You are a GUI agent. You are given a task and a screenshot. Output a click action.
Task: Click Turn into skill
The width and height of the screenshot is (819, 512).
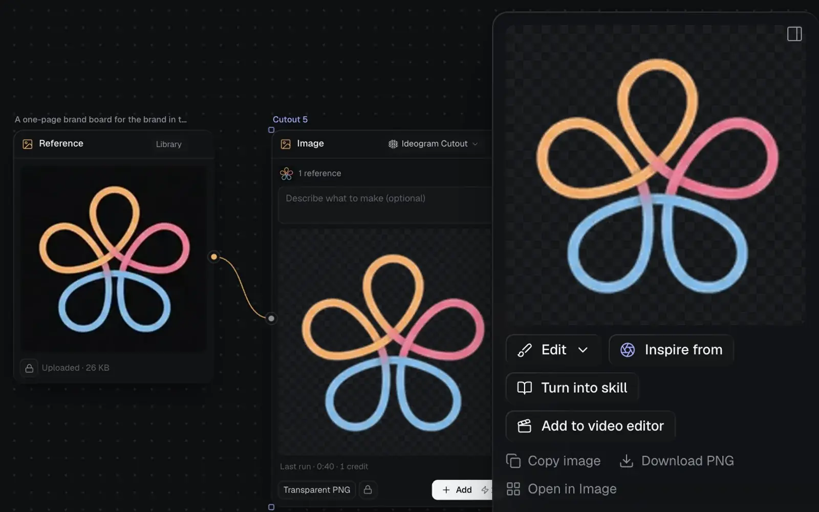click(572, 388)
